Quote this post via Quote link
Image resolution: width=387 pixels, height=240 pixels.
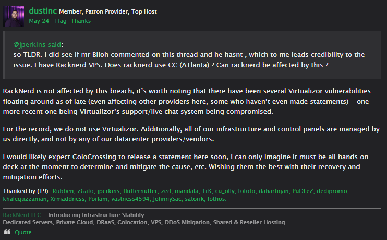coord(23,232)
